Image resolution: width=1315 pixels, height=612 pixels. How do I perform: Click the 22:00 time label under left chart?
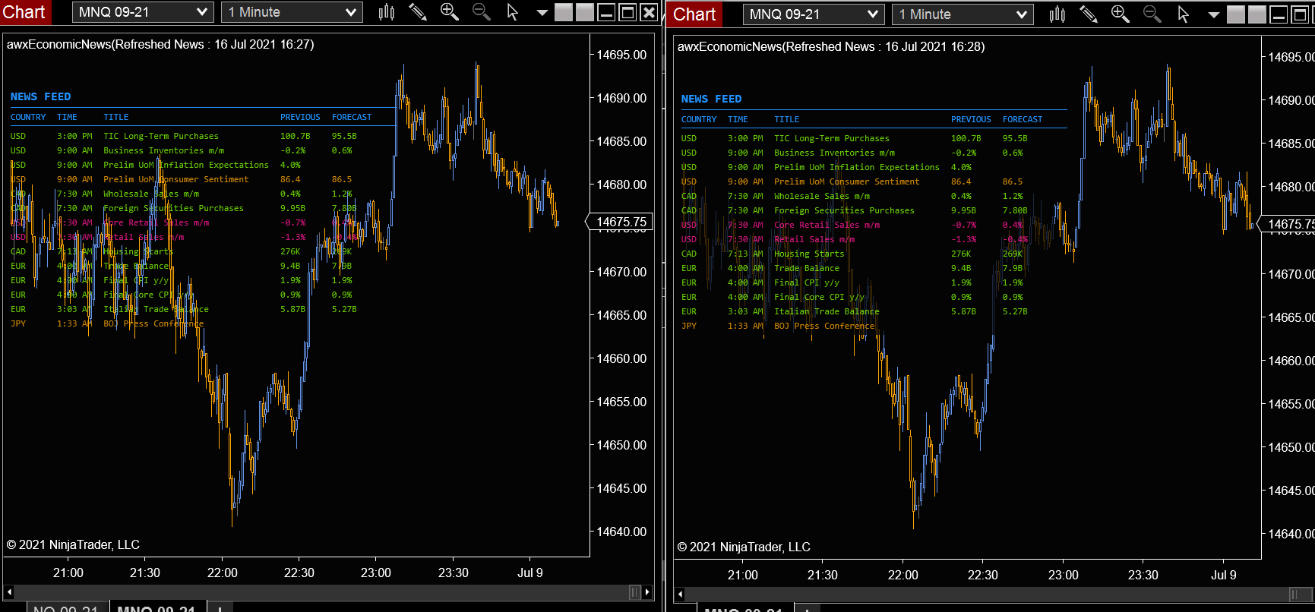click(x=222, y=573)
